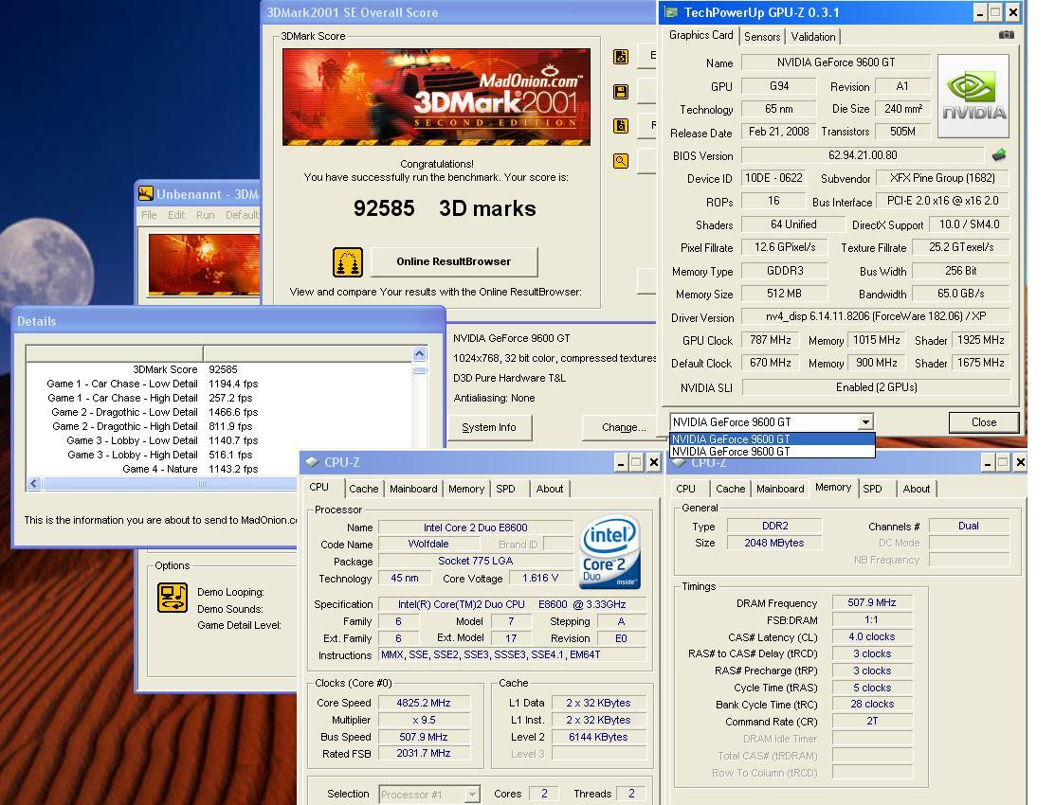Click the Subvendor field XFX Pine Group (1682)
This screenshot has width=1055, height=805.
click(942, 178)
